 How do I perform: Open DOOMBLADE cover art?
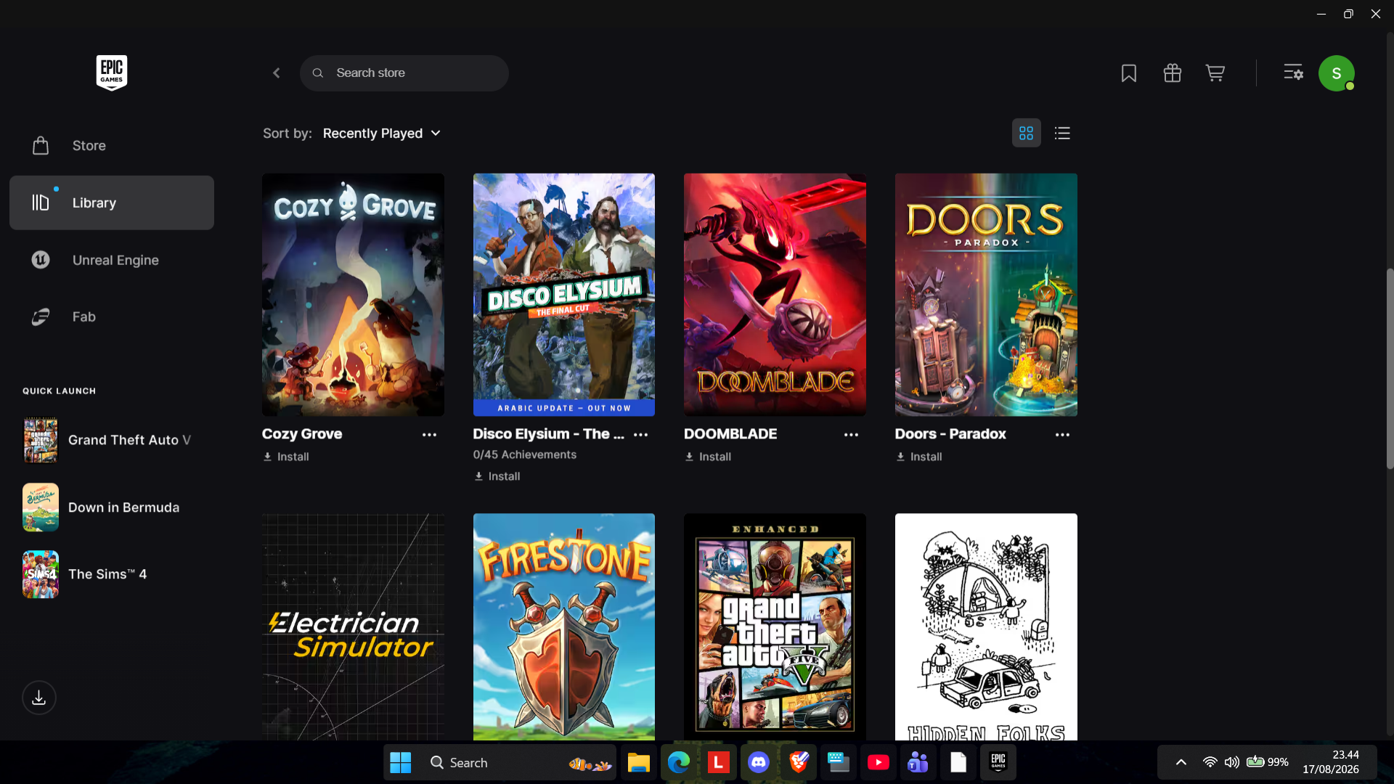(775, 295)
